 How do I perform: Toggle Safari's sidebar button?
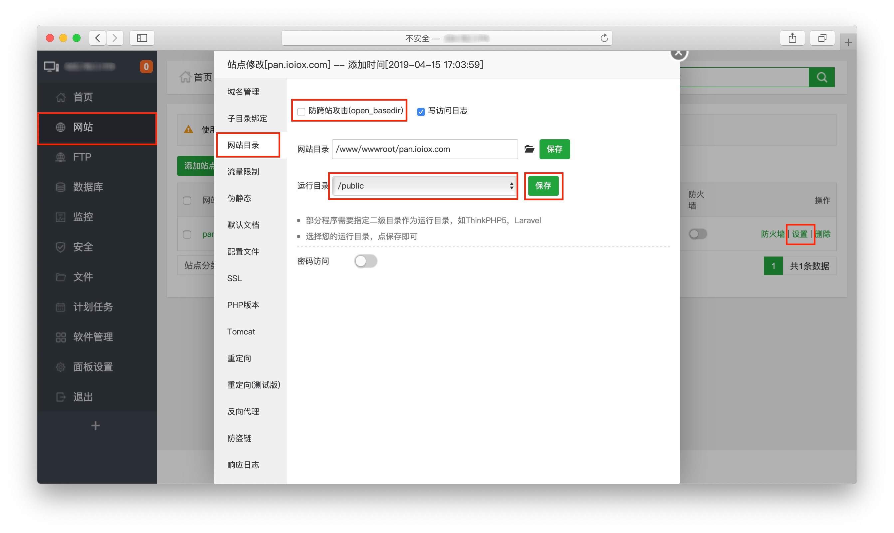142,38
